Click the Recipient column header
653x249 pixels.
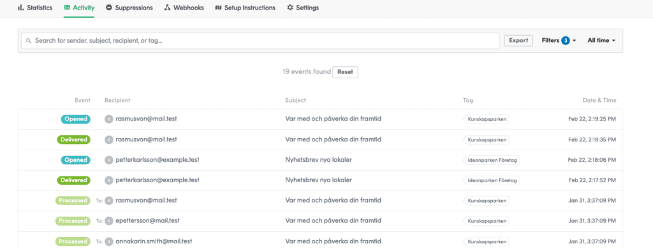(x=117, y=100)
